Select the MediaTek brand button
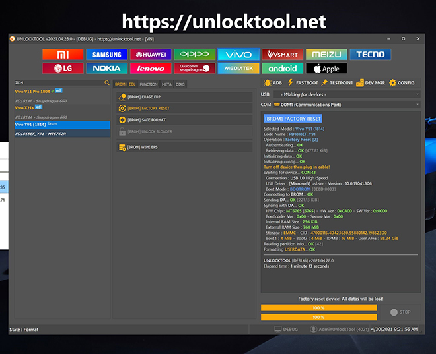Screen dimensions: 436x354 (238, 69)
